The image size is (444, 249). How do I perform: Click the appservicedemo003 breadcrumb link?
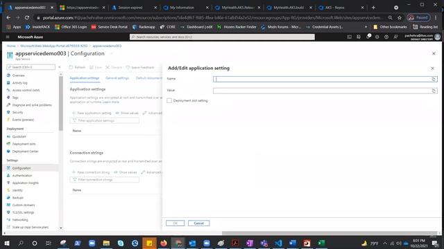(x=107, y=46)
